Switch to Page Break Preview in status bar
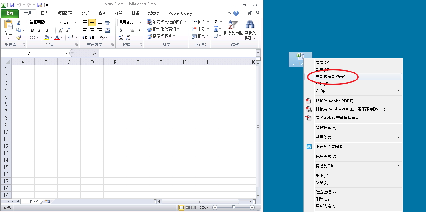 pyautogui.click(x=193, y=208)
